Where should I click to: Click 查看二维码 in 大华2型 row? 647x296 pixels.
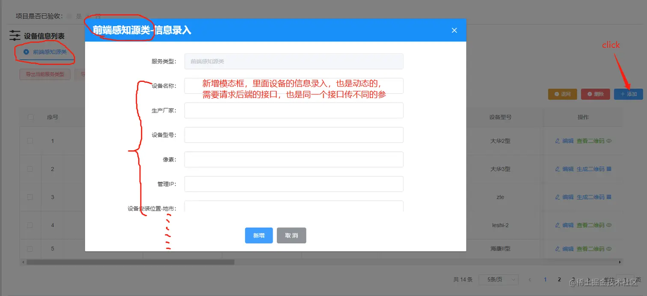[591, 141]
